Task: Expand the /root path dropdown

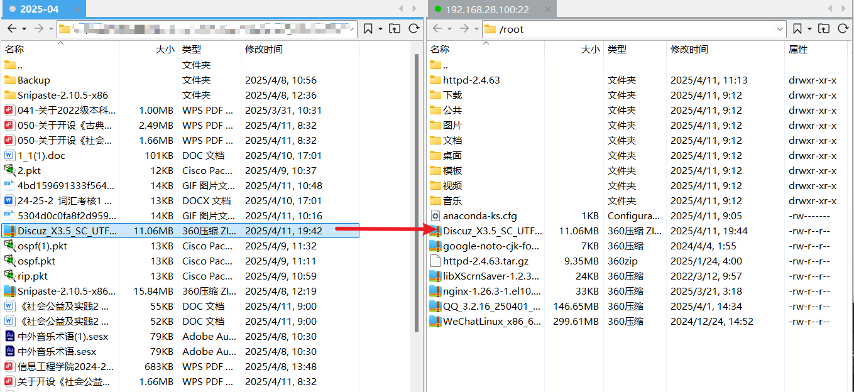Action: click(780, 29)
